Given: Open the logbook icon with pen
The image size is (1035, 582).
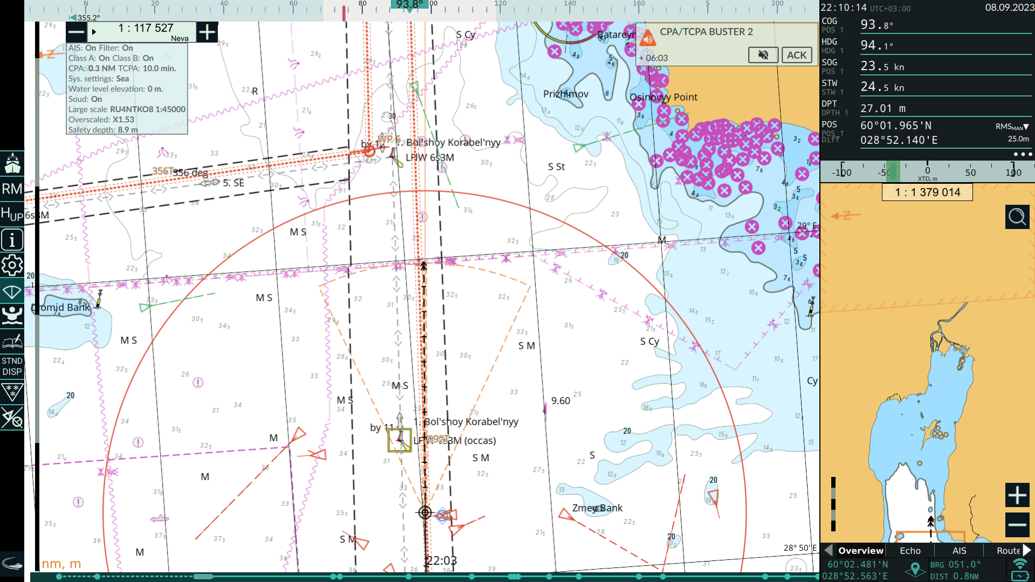Looking at the screenshot, I should 12,341.
